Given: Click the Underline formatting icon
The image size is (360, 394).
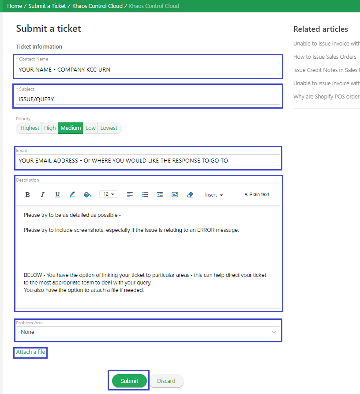Looking at the screenshot, I should click(x=57, y=195).
